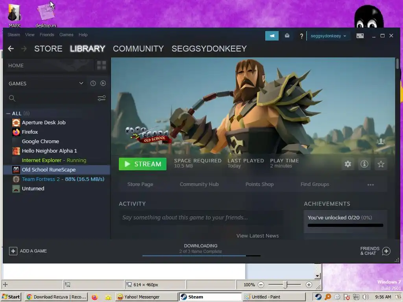
Task: Open advanced filters icon beside search
Action: click(102, 98)
